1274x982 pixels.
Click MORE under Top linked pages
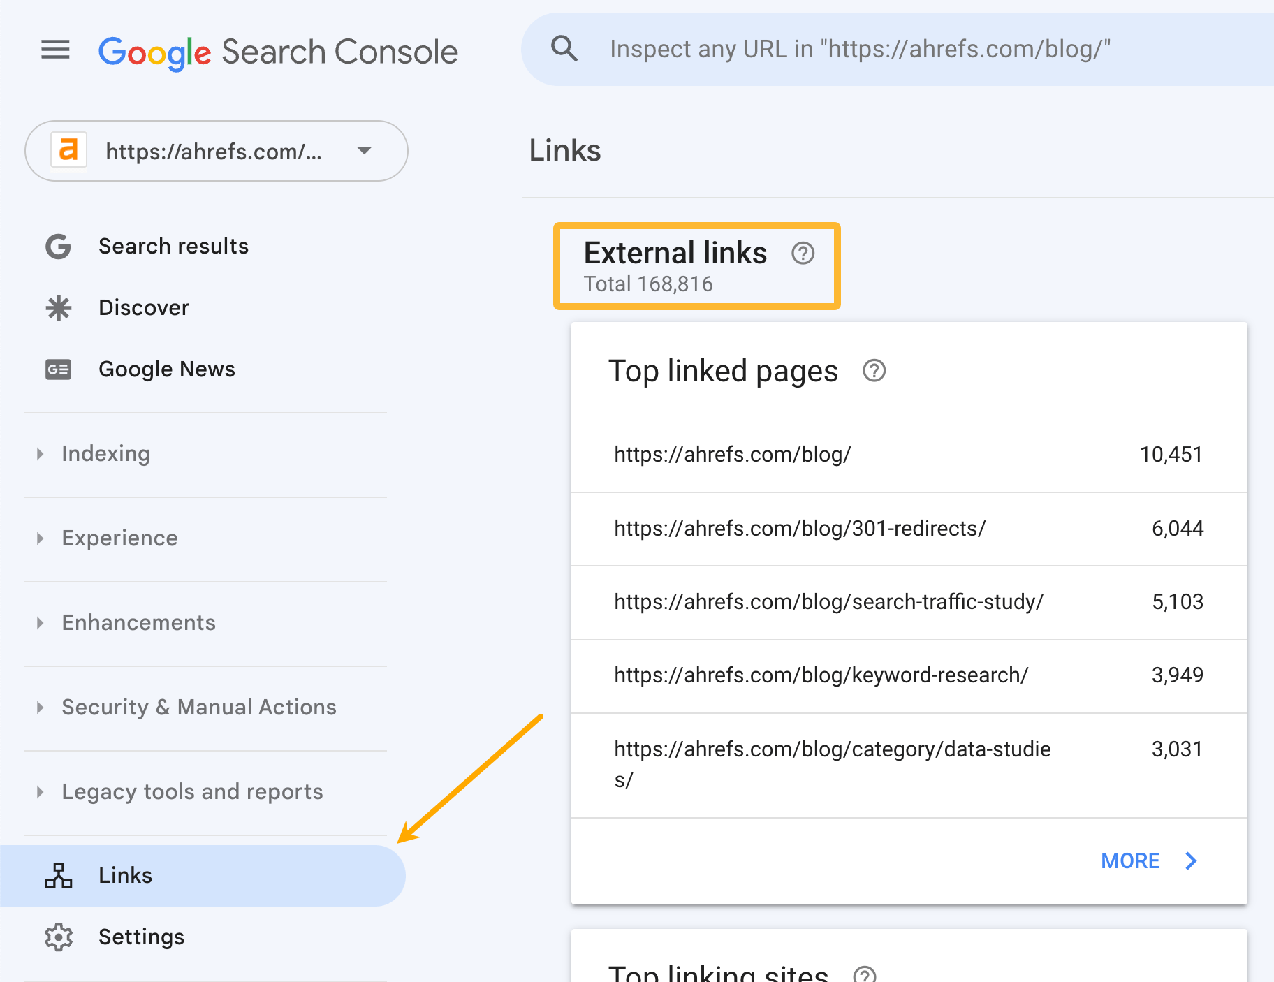[1129, 860]
